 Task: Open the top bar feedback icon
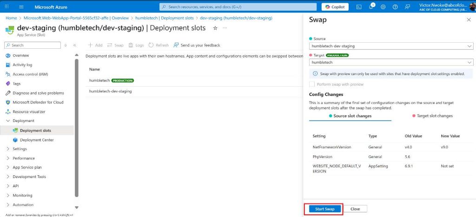(x=407, y=6)
